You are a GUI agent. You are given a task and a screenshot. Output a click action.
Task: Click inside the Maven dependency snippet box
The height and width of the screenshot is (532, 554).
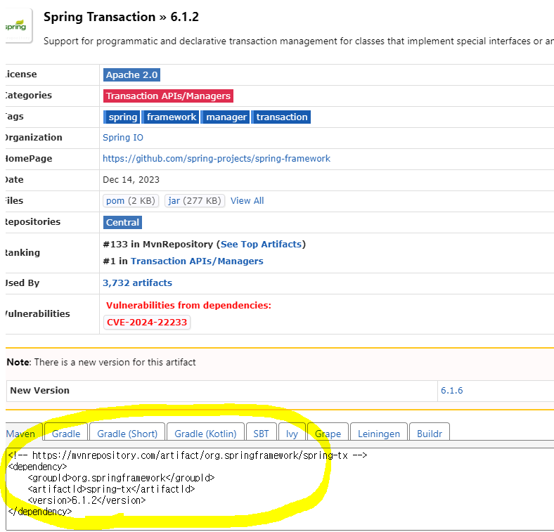tap(280, 489)
